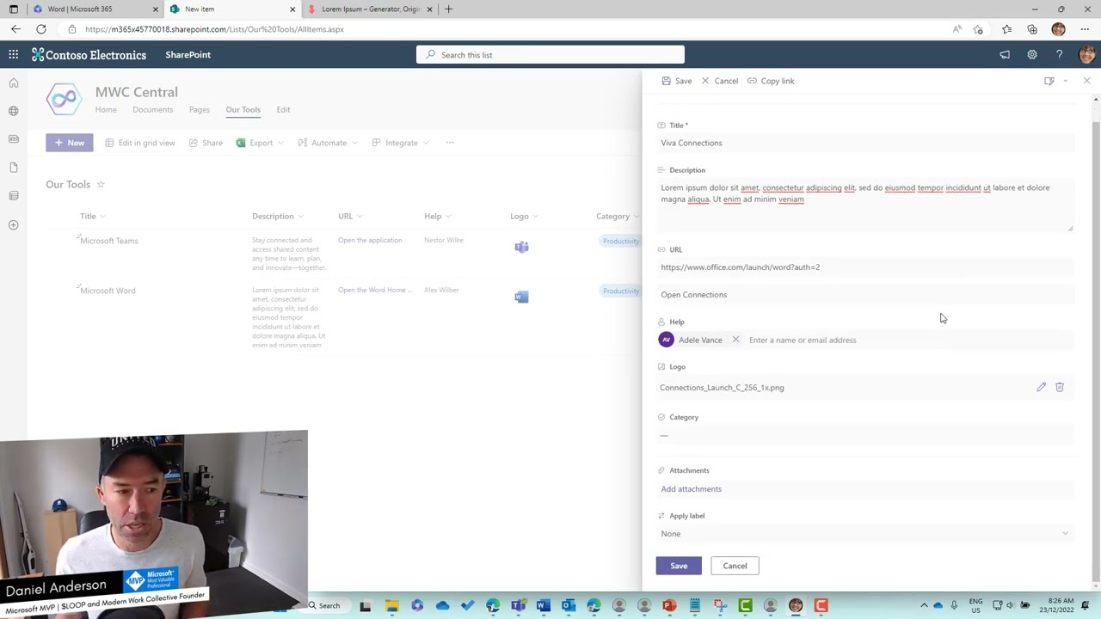This screenshot has width=1101, height=619.
Task: Open the Create plus icon in left rail
Action: click(14, 225)
